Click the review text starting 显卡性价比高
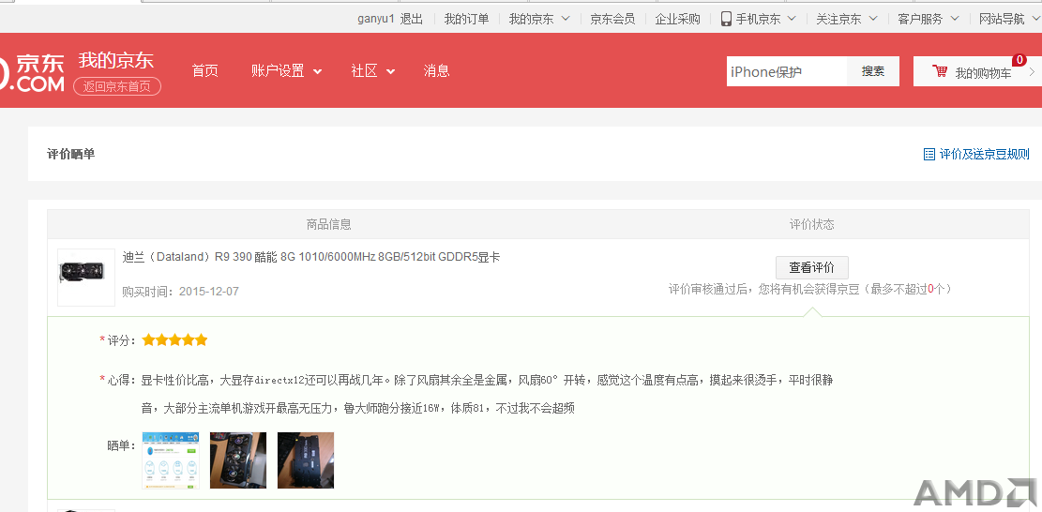The image size is (1042, 512). pyautogui.click(x=487, y=394)
